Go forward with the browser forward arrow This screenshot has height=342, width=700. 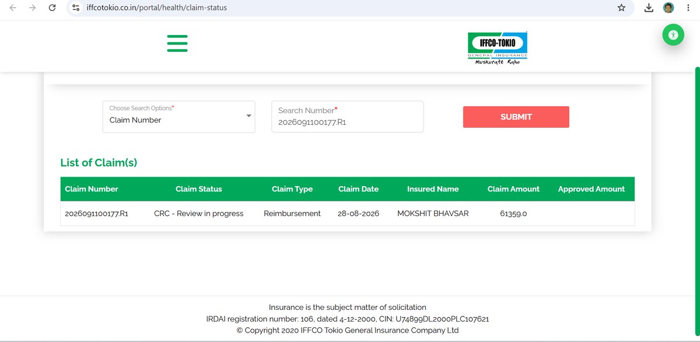33,8
